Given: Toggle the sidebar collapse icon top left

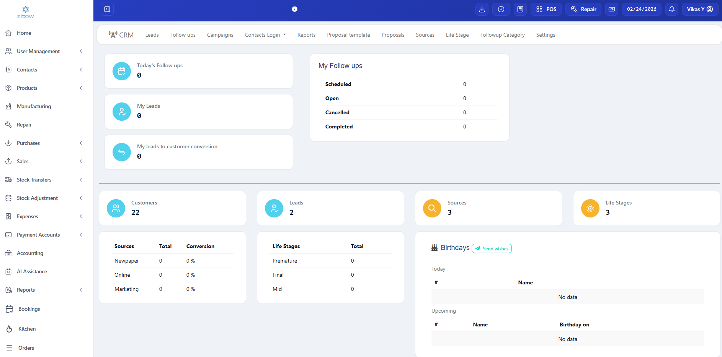Looking at the screenshot, I should (107, 9).
